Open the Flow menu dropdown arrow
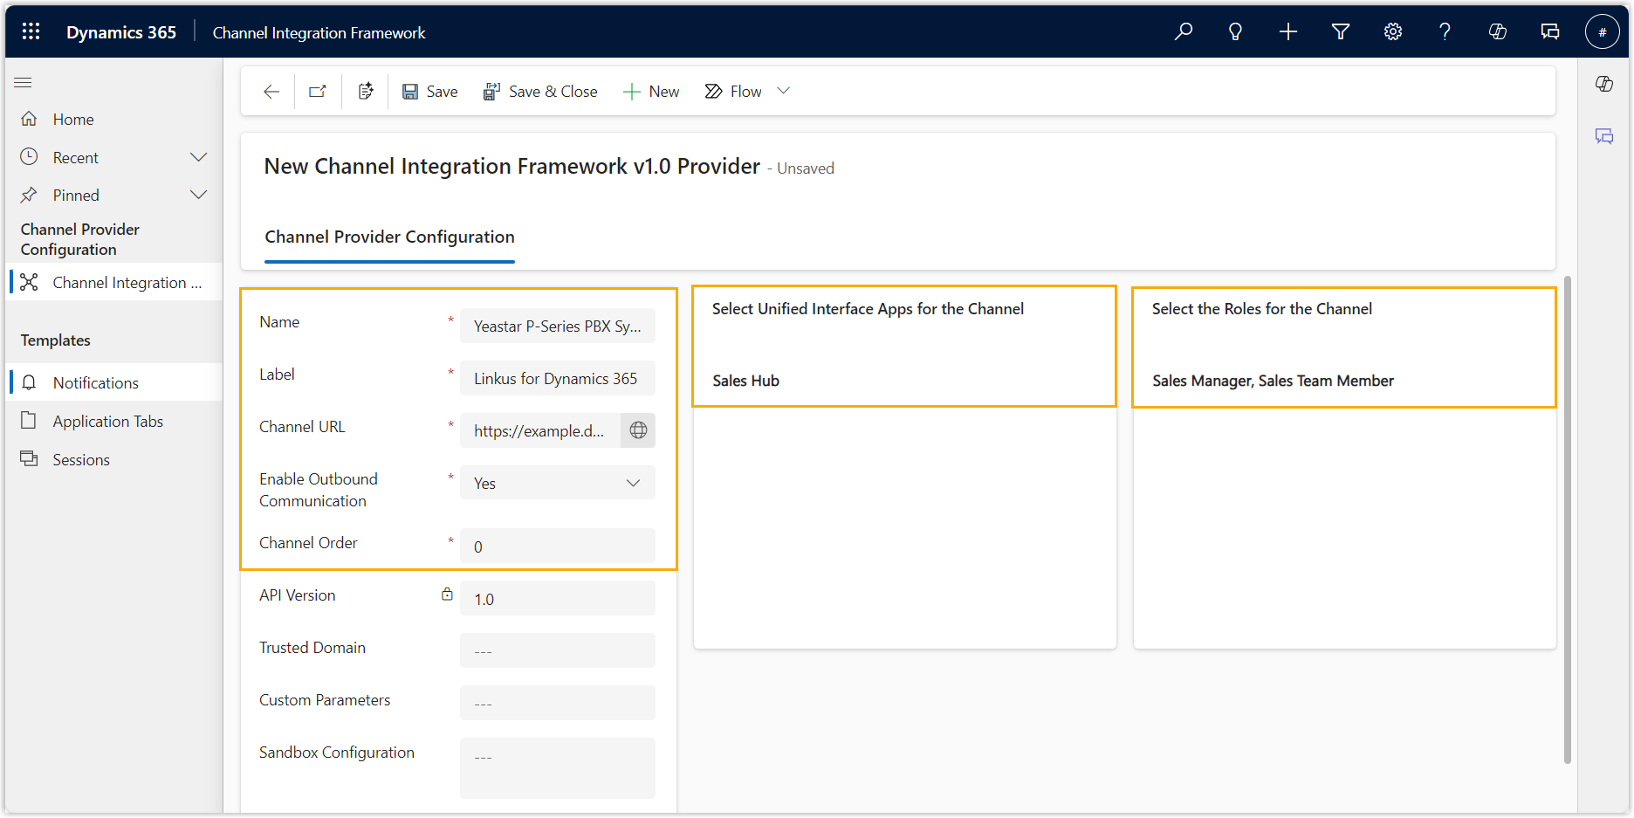Image resolution: width=1634 pixels, height=818 pixels. pyautogui.click(x=784, y=91)
